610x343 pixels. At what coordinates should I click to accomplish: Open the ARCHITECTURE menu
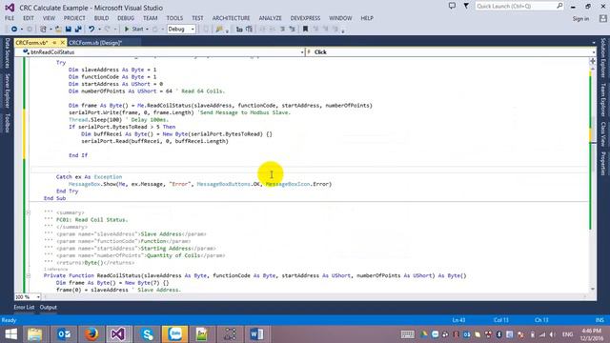tap(231, 18)
